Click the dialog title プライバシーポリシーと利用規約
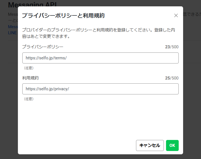 pos(63,16)
